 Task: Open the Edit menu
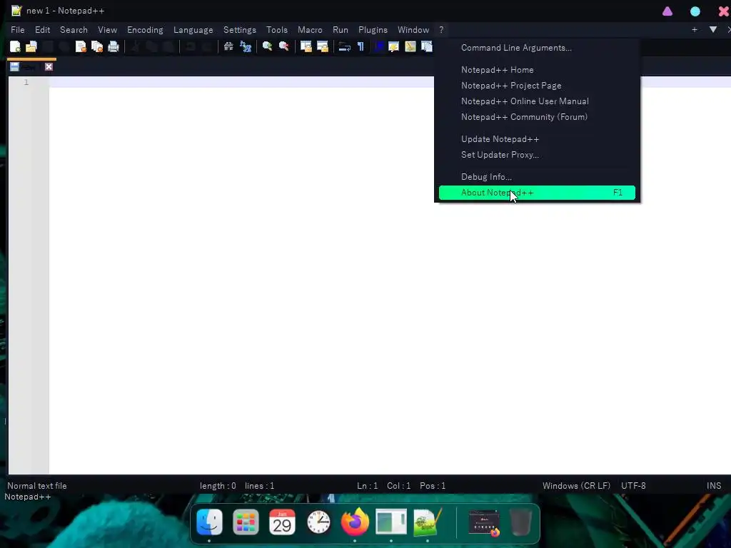[x=42, y=30]
